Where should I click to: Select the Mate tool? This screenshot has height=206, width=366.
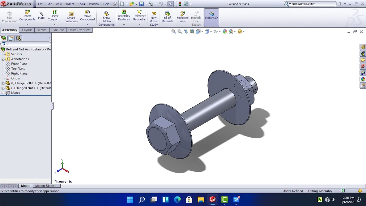click(x=41, y=16)
